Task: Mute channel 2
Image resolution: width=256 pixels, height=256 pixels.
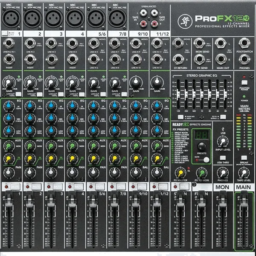Action: pyautogui.click(x=36, y=186)
